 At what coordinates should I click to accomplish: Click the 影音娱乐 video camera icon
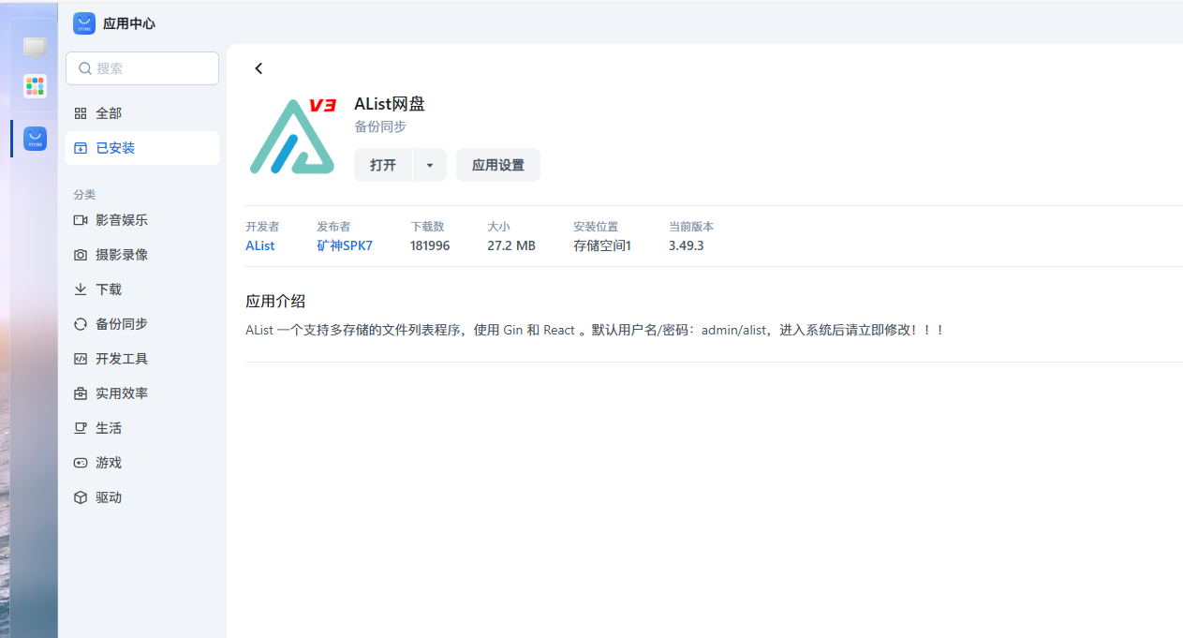click(x=81, y=220)
